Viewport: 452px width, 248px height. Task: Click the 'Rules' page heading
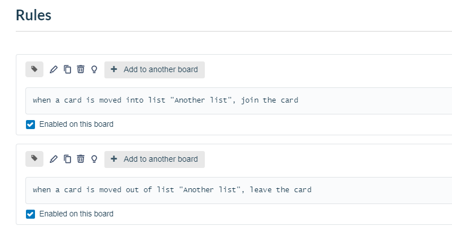(33, 15)
